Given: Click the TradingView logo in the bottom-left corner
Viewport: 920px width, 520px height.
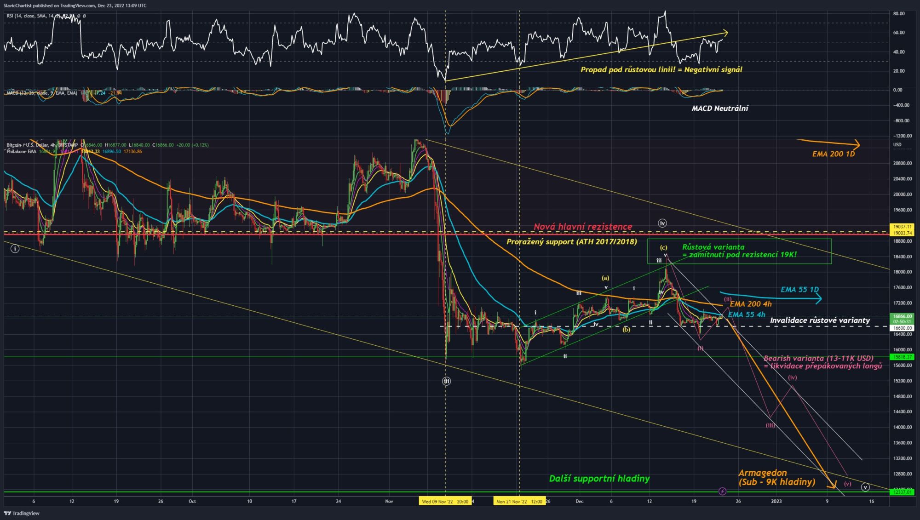Looking at the screenshot, I should [x=22, y=513].
